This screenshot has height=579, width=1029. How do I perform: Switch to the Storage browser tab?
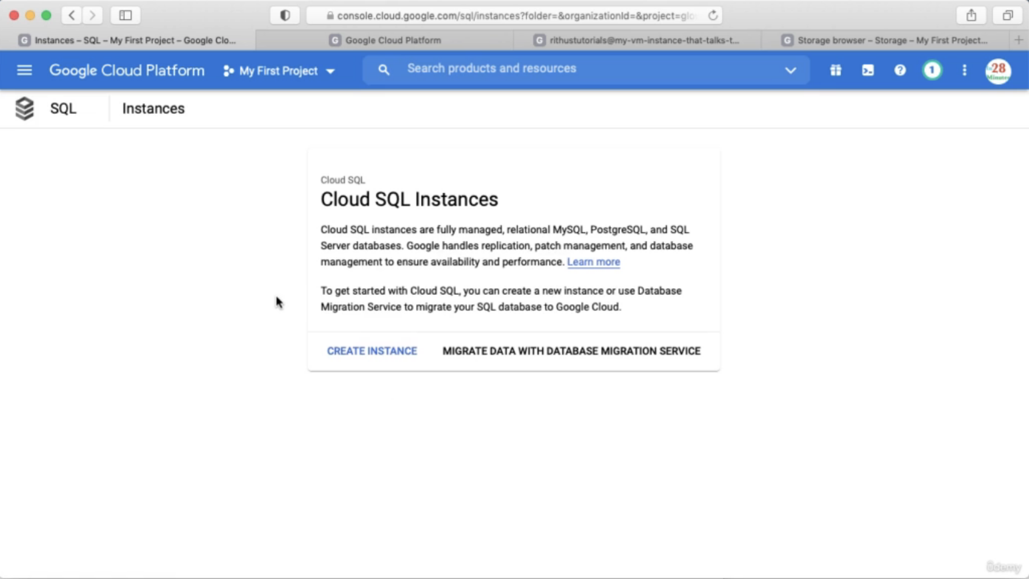(885, 40)
